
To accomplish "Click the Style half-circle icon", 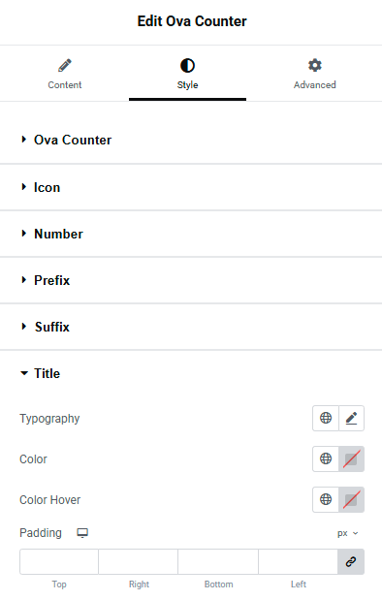I will [x=187, y=66].
